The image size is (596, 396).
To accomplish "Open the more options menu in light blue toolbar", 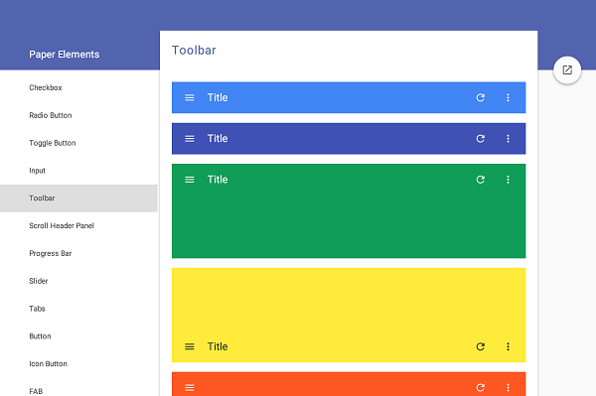I will point(508,97).
